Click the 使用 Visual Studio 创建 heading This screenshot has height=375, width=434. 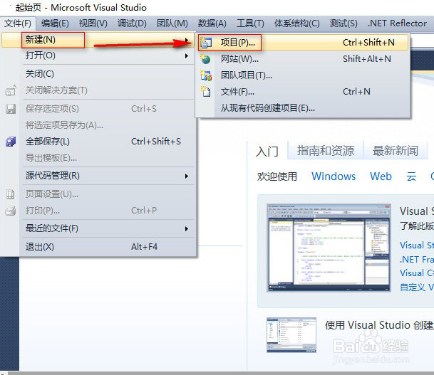pos(379,325)
